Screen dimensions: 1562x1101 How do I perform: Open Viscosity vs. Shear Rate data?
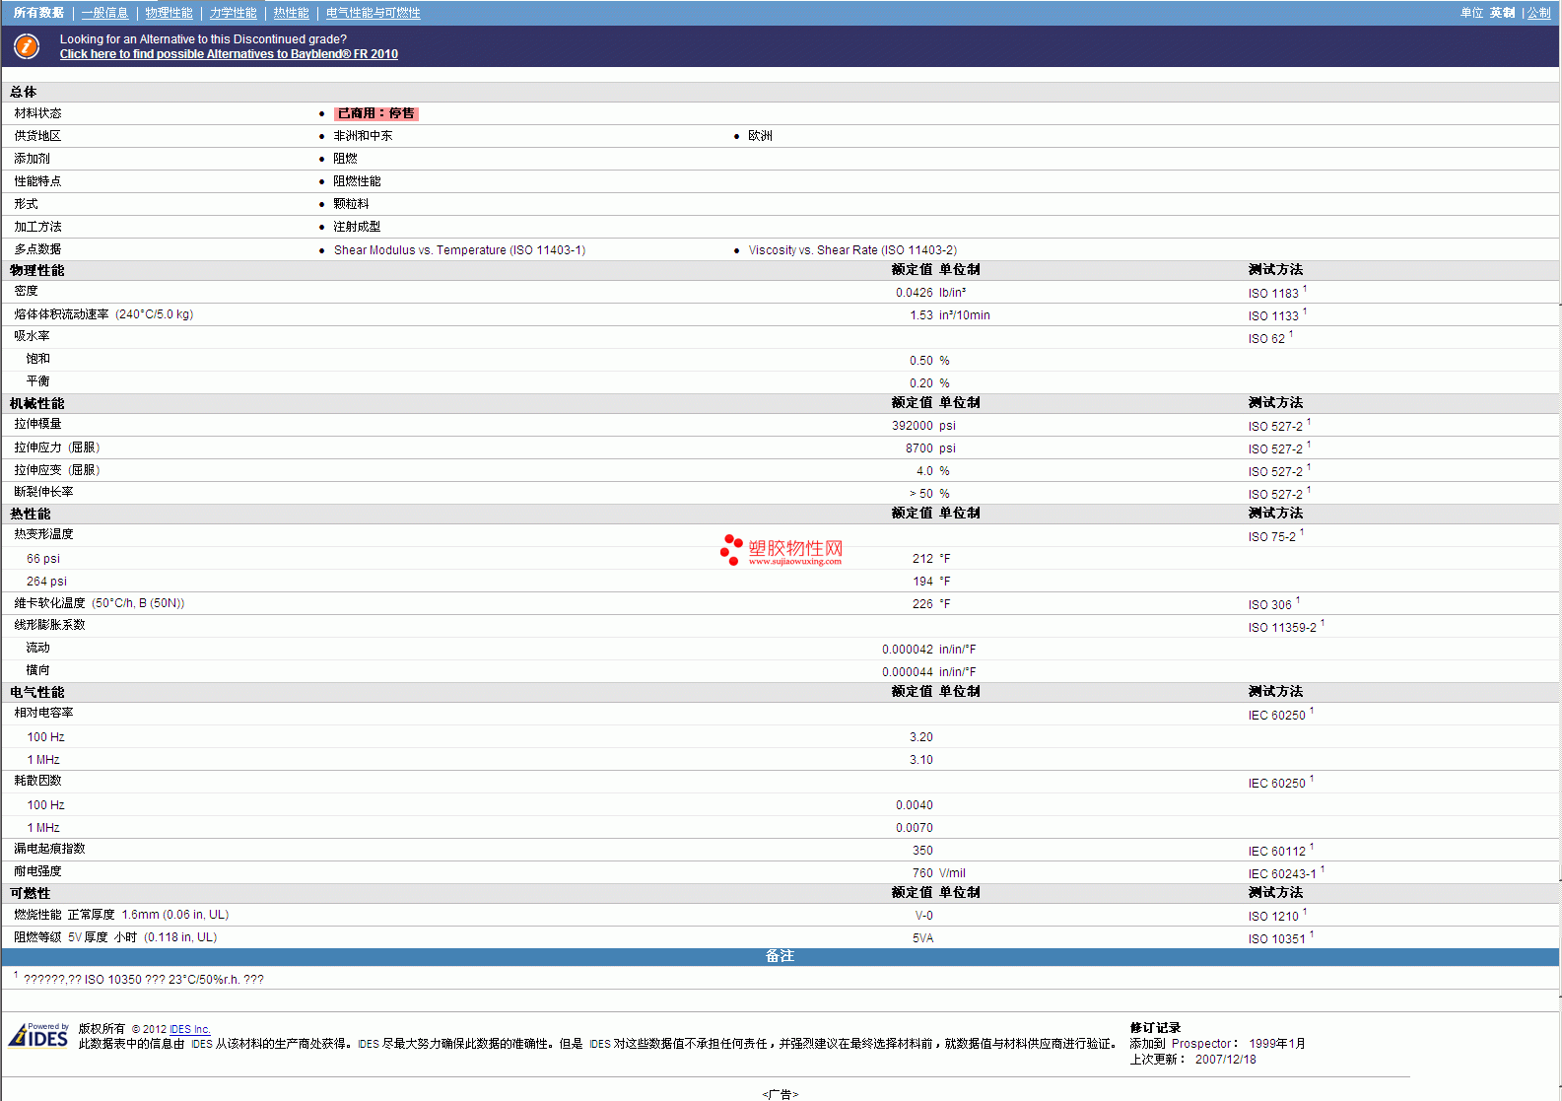[851, 250]
